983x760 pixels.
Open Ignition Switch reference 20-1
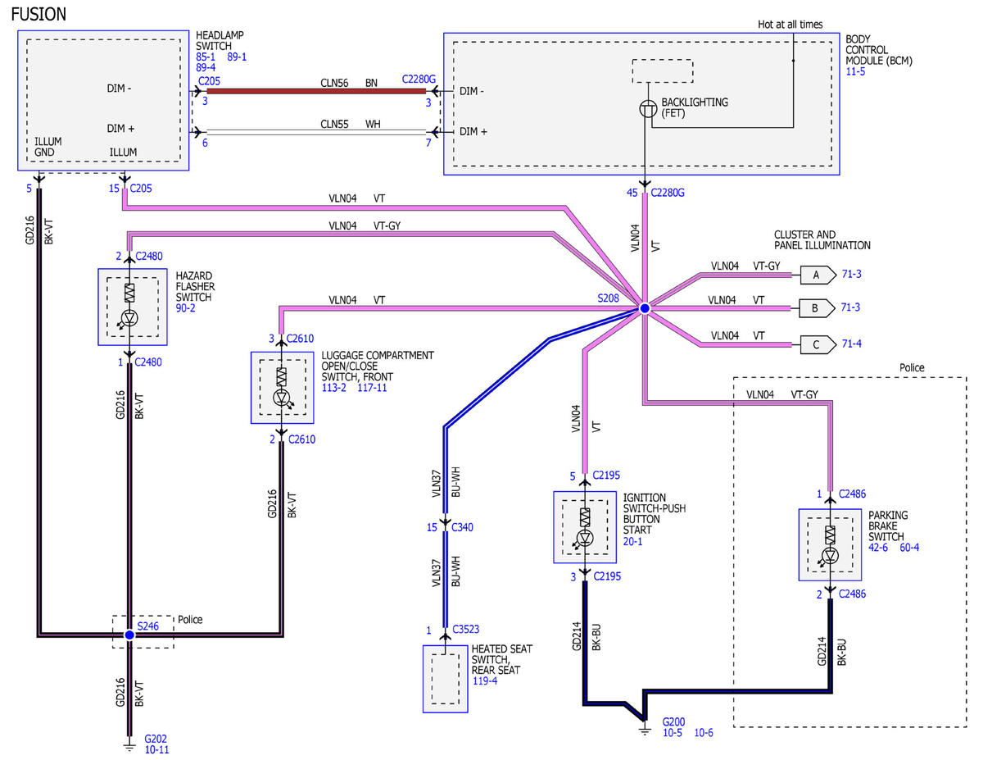click(x=633, y=540)
